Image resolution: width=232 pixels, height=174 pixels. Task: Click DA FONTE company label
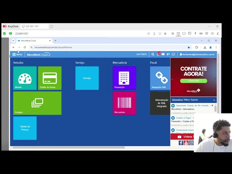[141, 54]
